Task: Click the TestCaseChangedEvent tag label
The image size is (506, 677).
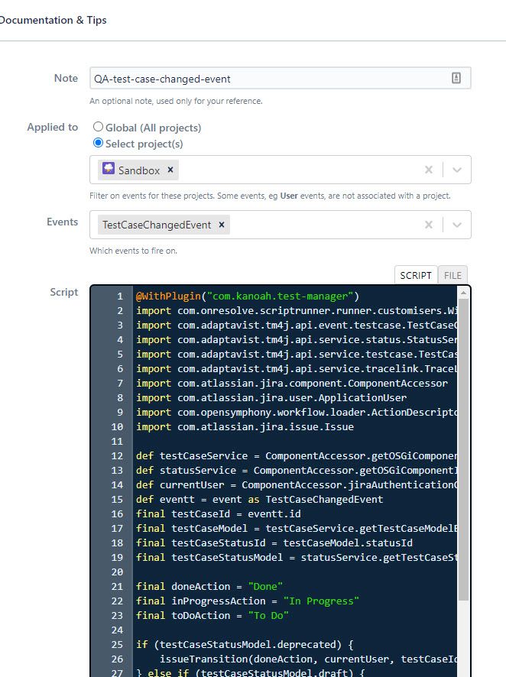Action: click(x=157, y=225)
